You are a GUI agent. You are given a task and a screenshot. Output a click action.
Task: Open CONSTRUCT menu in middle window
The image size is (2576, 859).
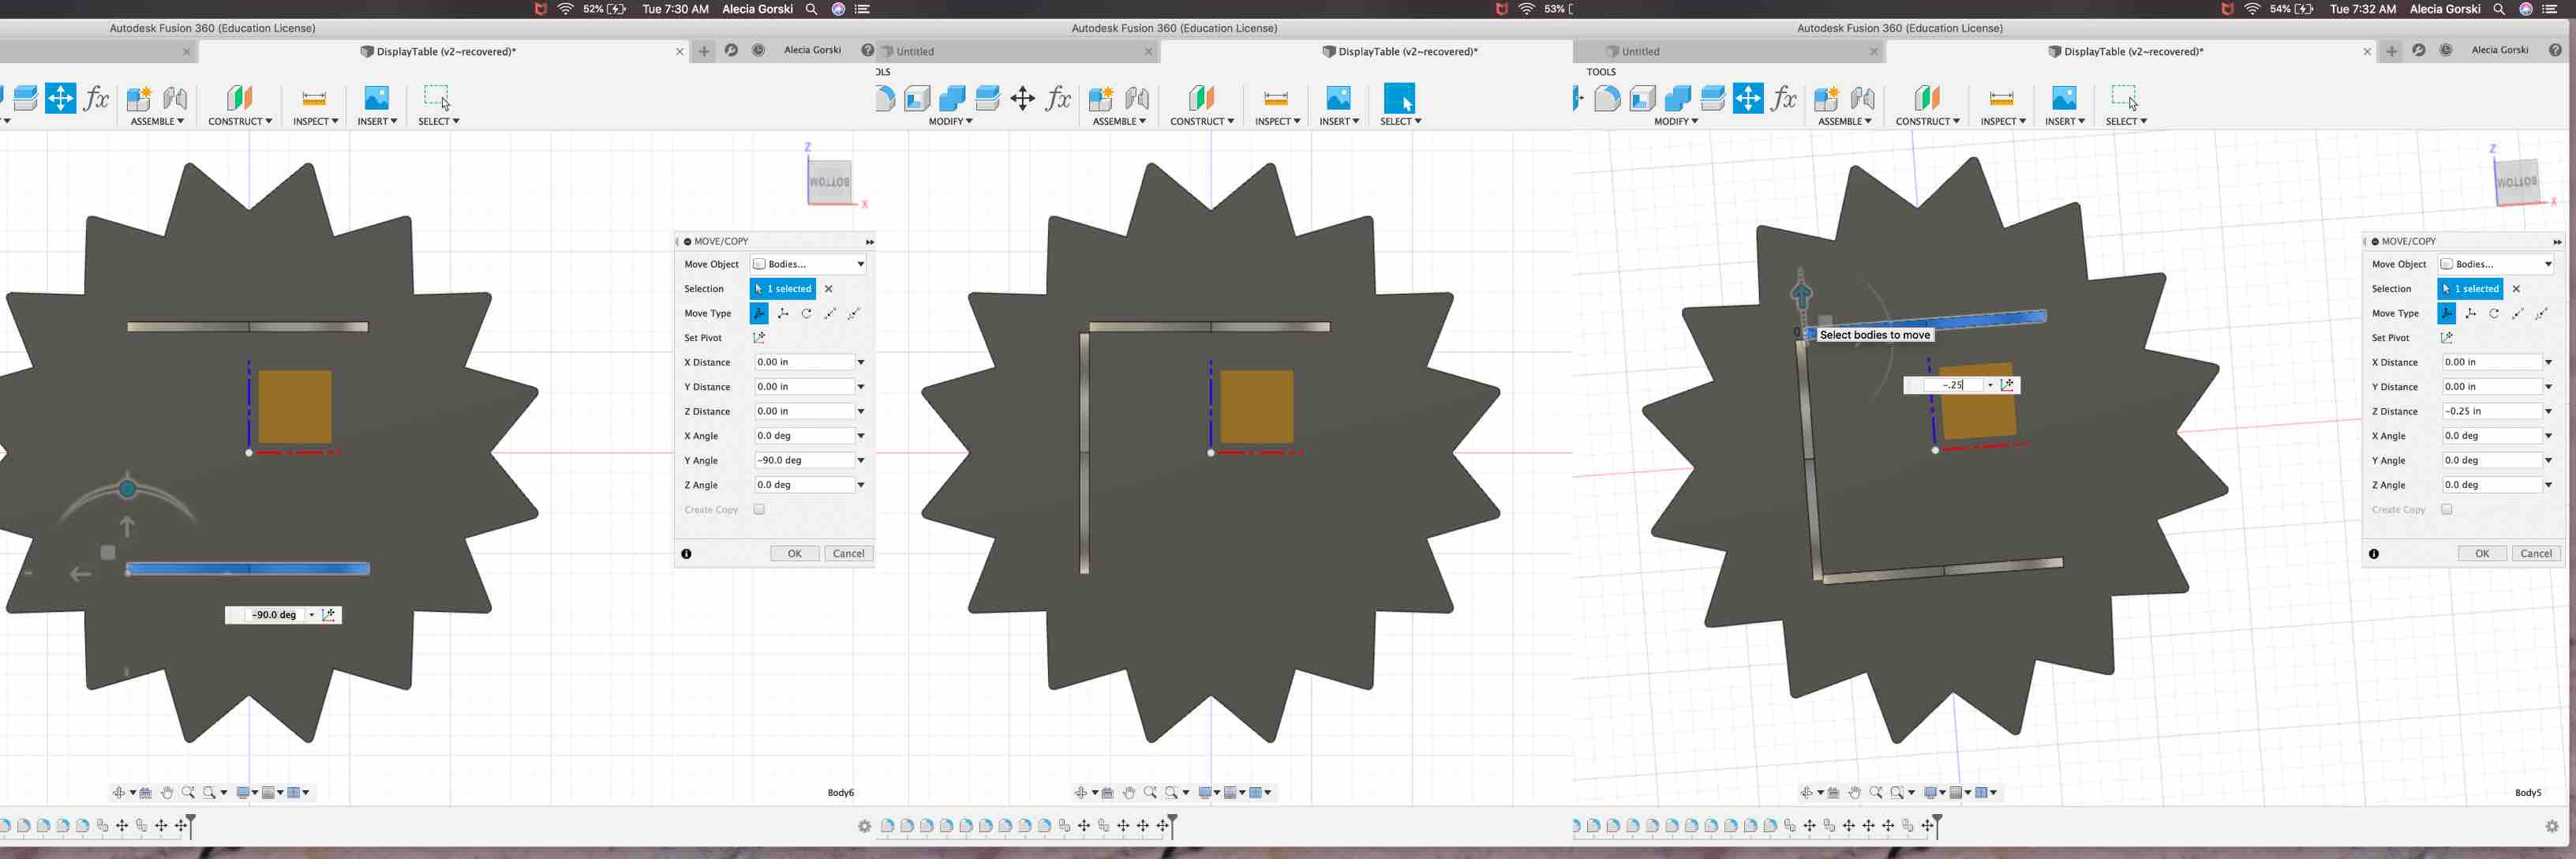pos(1202,121)
